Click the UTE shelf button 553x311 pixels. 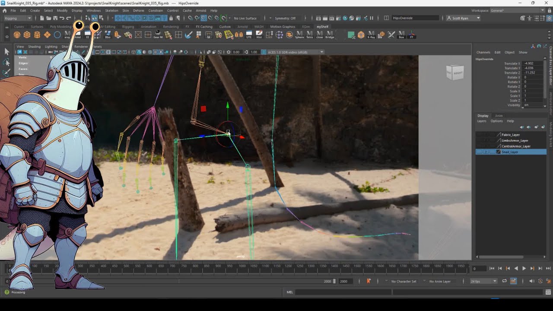point(249,35)
